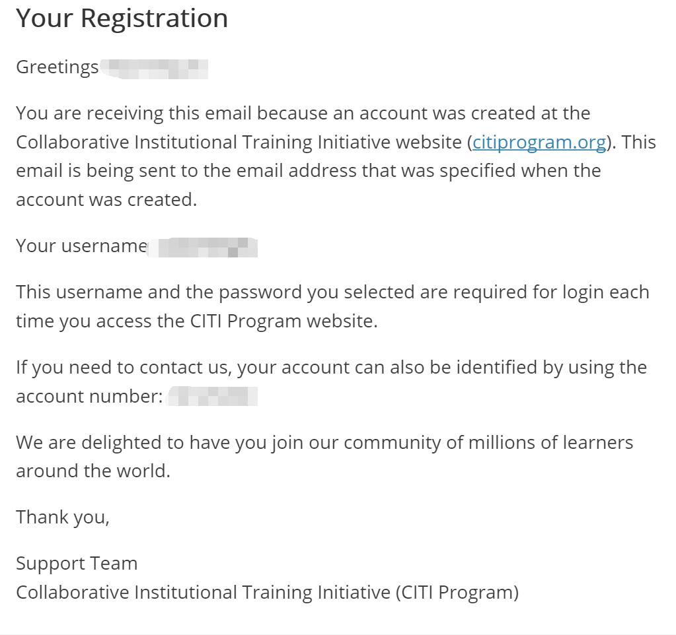Click the word "Greetings"
Viewport: 676px width, 635px height.
coord(57,67)
